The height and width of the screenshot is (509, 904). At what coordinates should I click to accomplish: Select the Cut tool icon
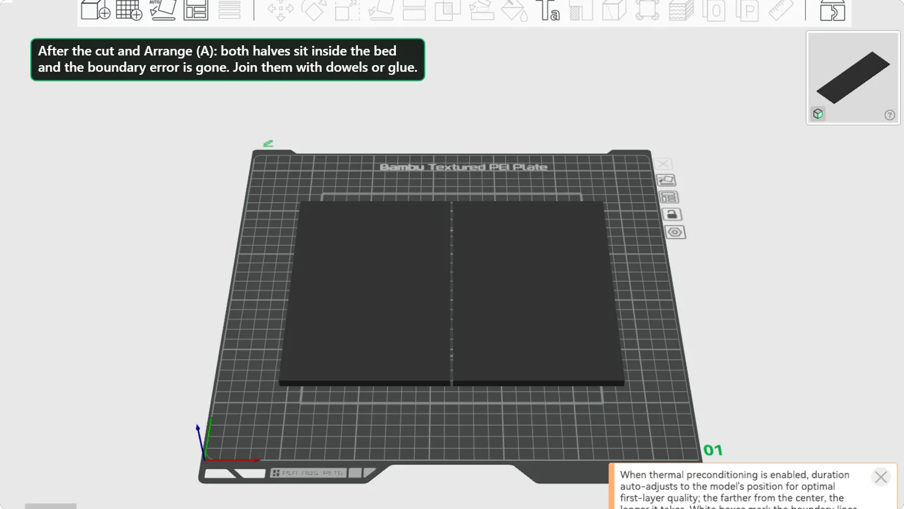tap(414, 10)
